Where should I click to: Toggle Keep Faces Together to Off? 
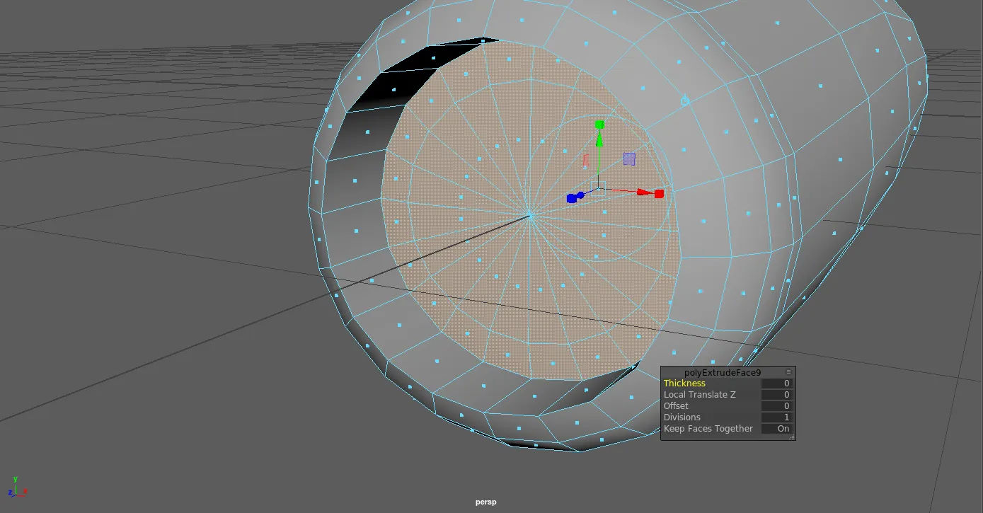point(777,428)
